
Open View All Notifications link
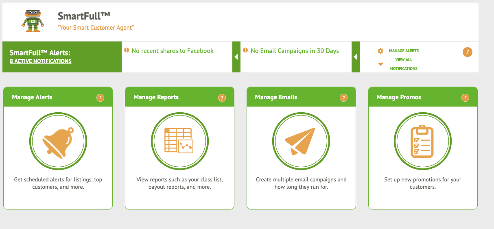click(404, 64)
